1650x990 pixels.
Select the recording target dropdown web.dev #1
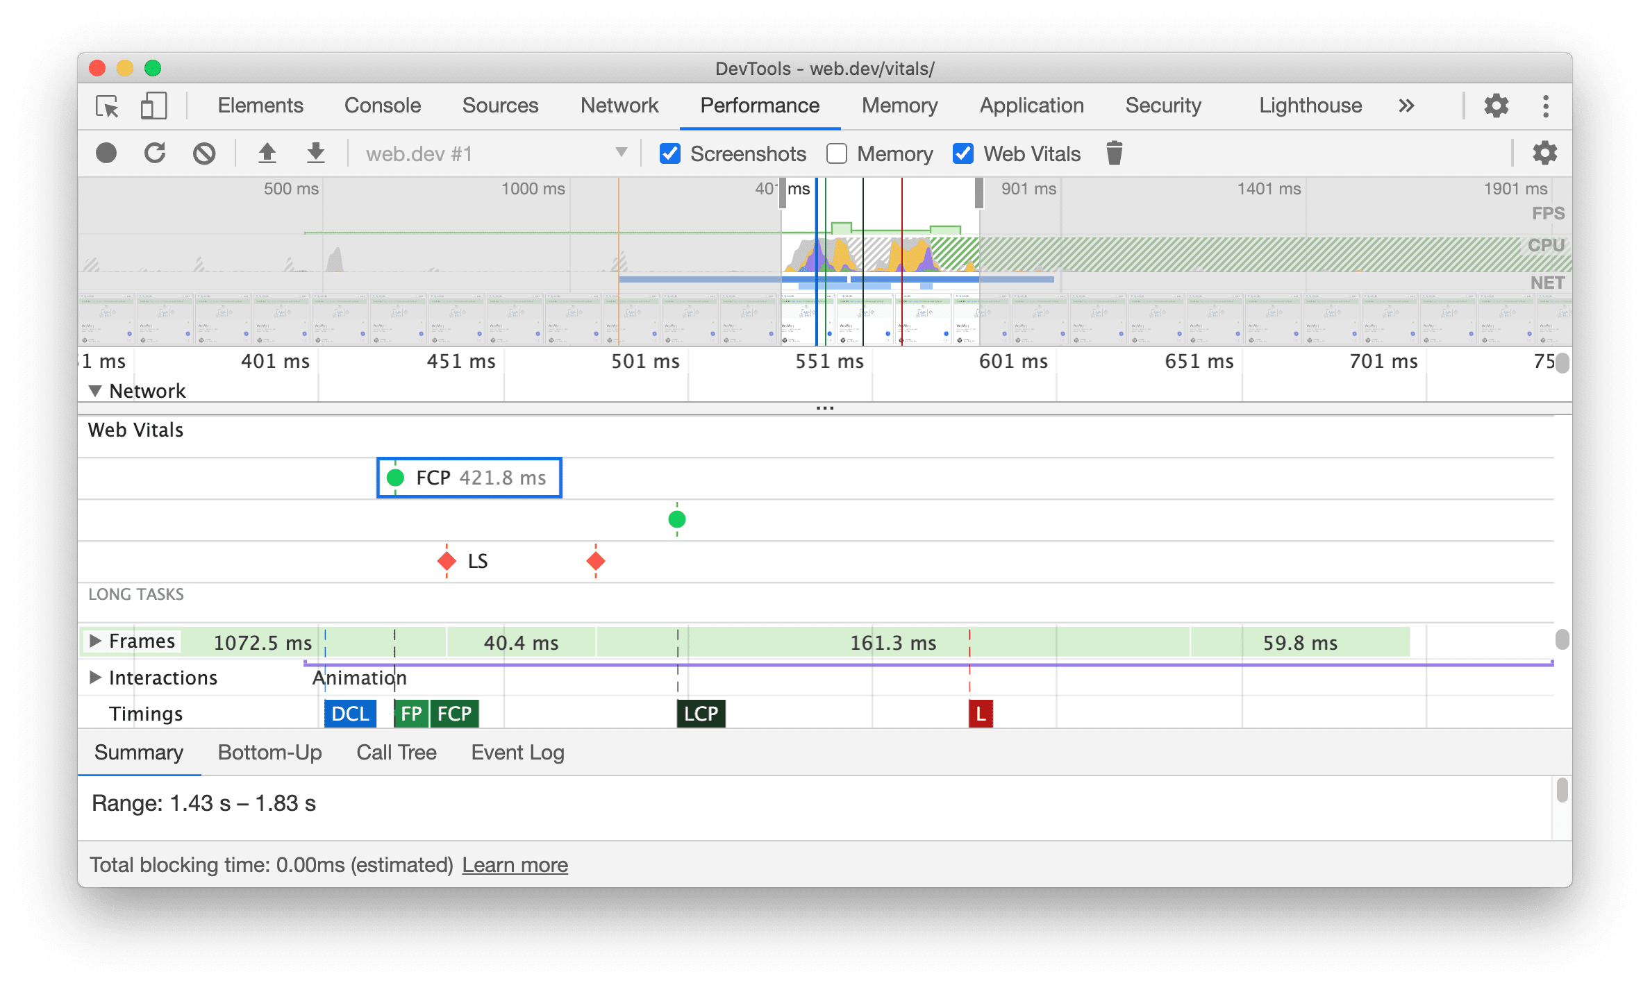coord(489,154)
